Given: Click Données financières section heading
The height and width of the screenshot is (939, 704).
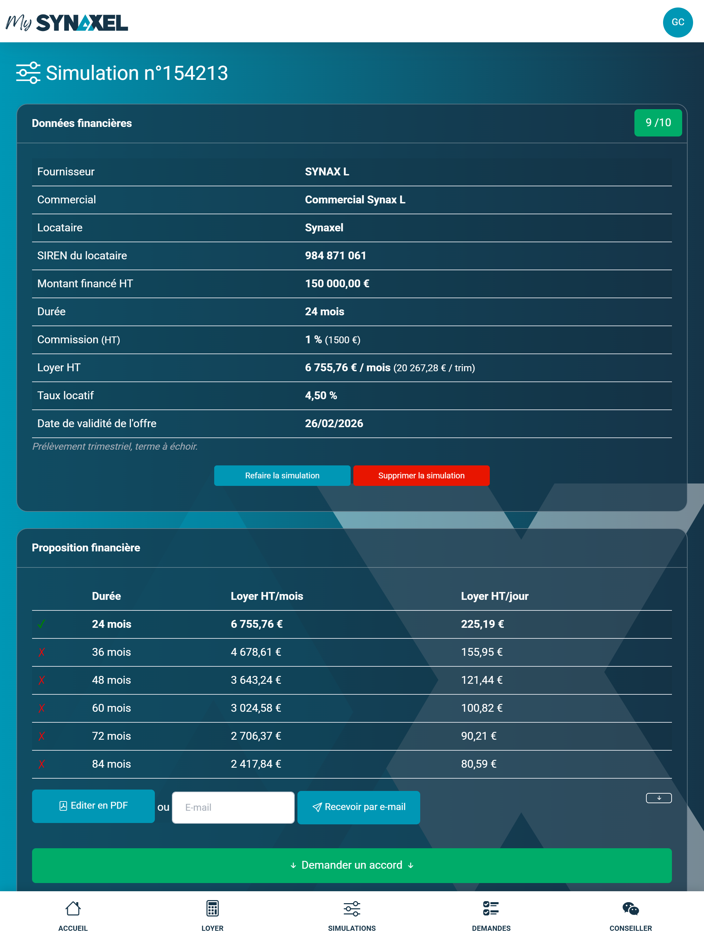Looking at the screenshot, I should tap(82, 123).
